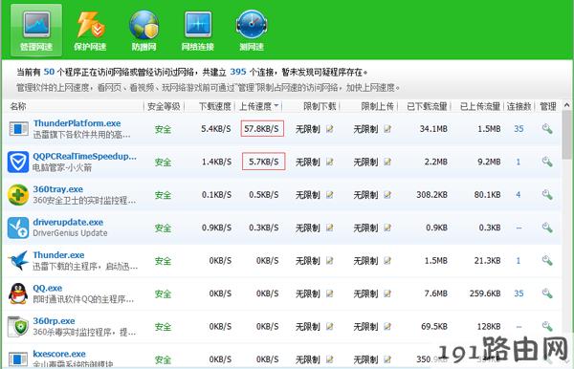Open the 测网速 speed test tab
This screenshot has height=369, width=574.
252,31
